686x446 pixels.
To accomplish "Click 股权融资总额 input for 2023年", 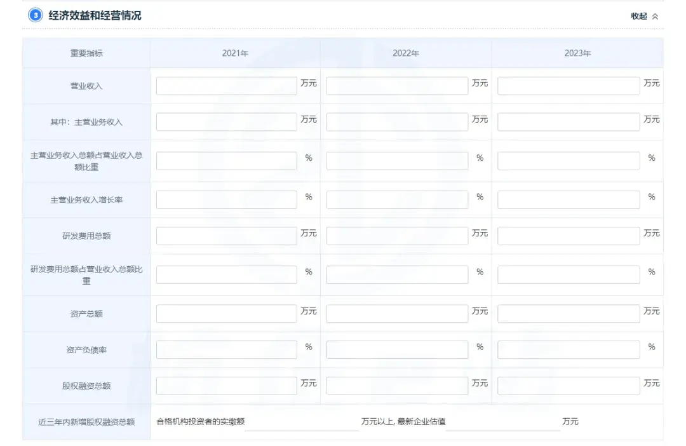I will pyautogui.click(x=568, y=386).
